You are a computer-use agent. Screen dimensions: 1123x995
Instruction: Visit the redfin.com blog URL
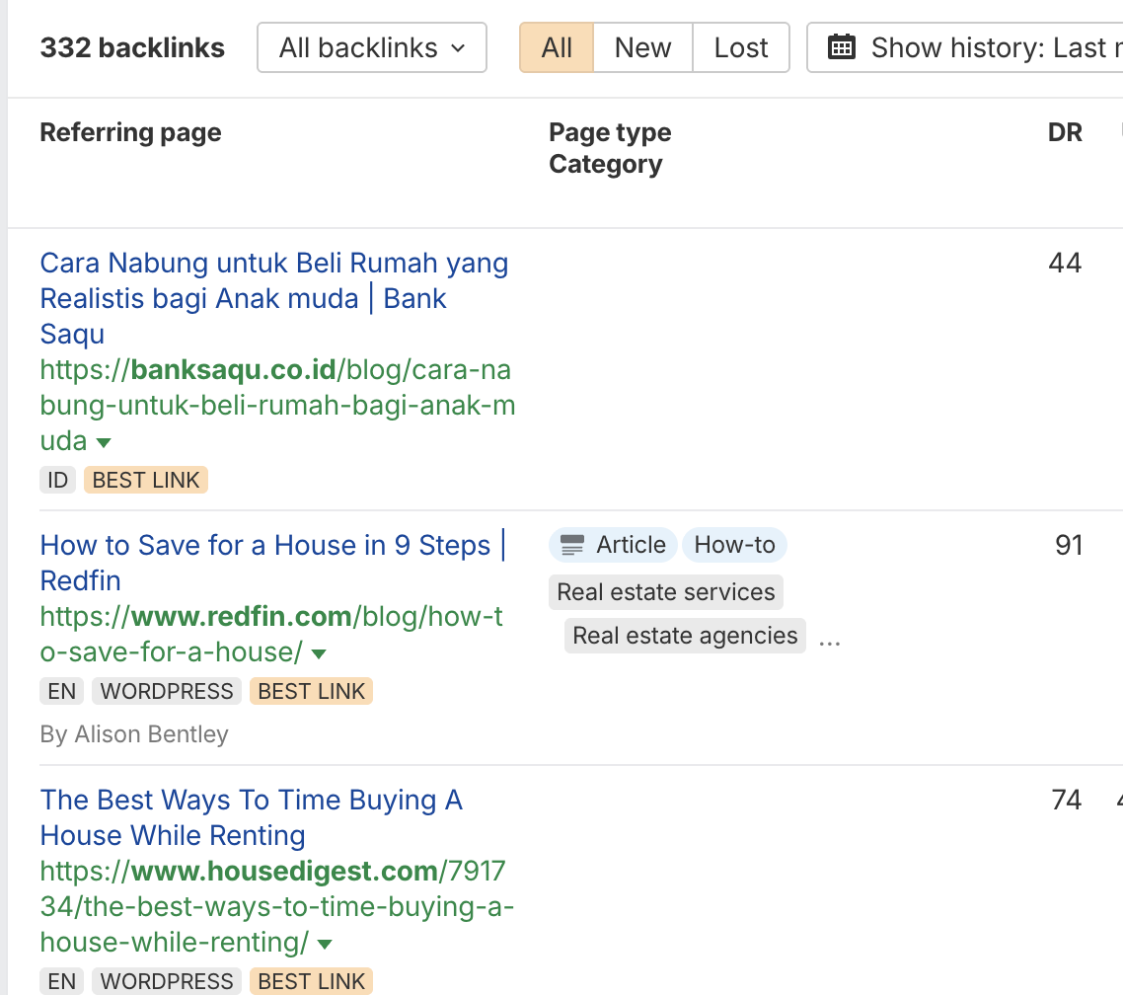271,618
